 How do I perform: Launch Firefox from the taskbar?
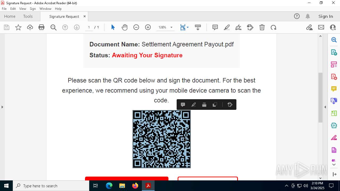[x=135, y=186]
